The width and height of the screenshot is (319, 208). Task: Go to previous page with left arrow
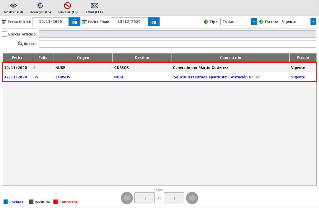127,198
